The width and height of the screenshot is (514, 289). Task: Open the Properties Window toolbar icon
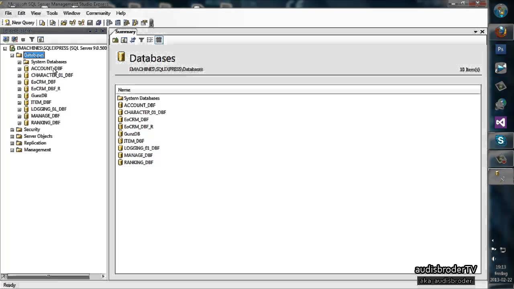tap(144, 23)
